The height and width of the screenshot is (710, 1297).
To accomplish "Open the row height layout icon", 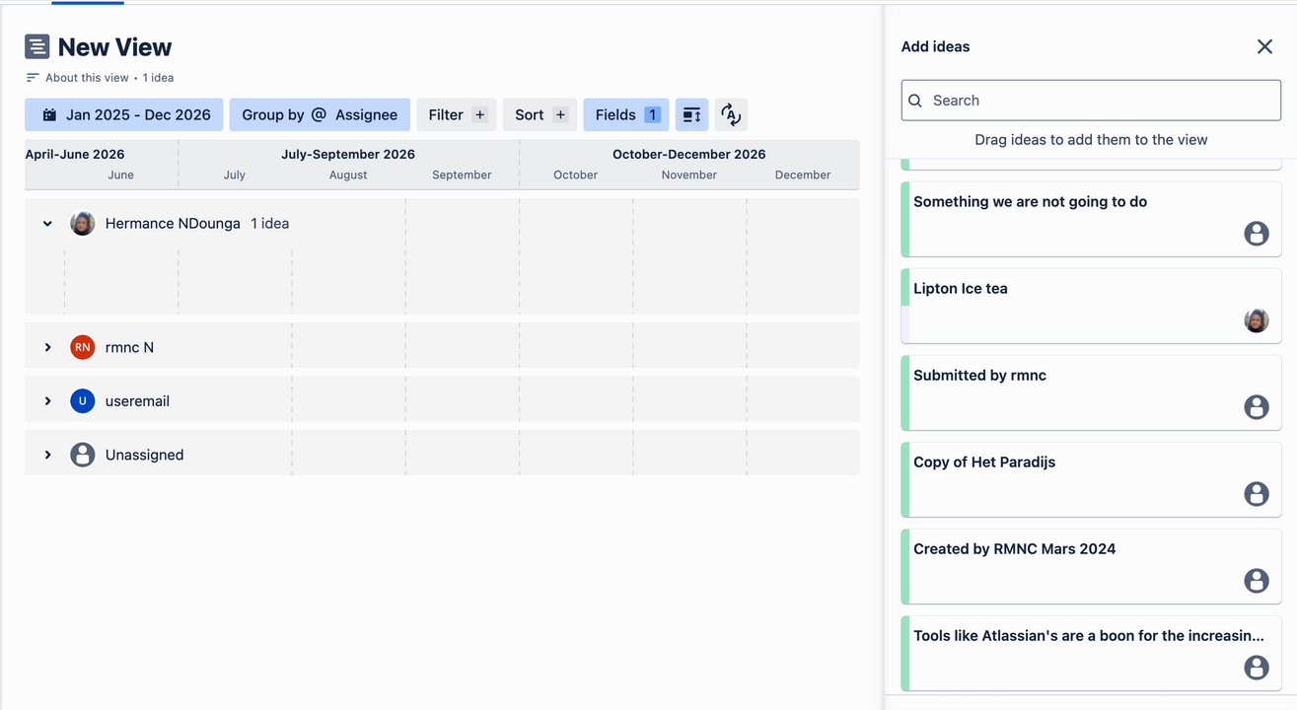I will pos(691,115).
